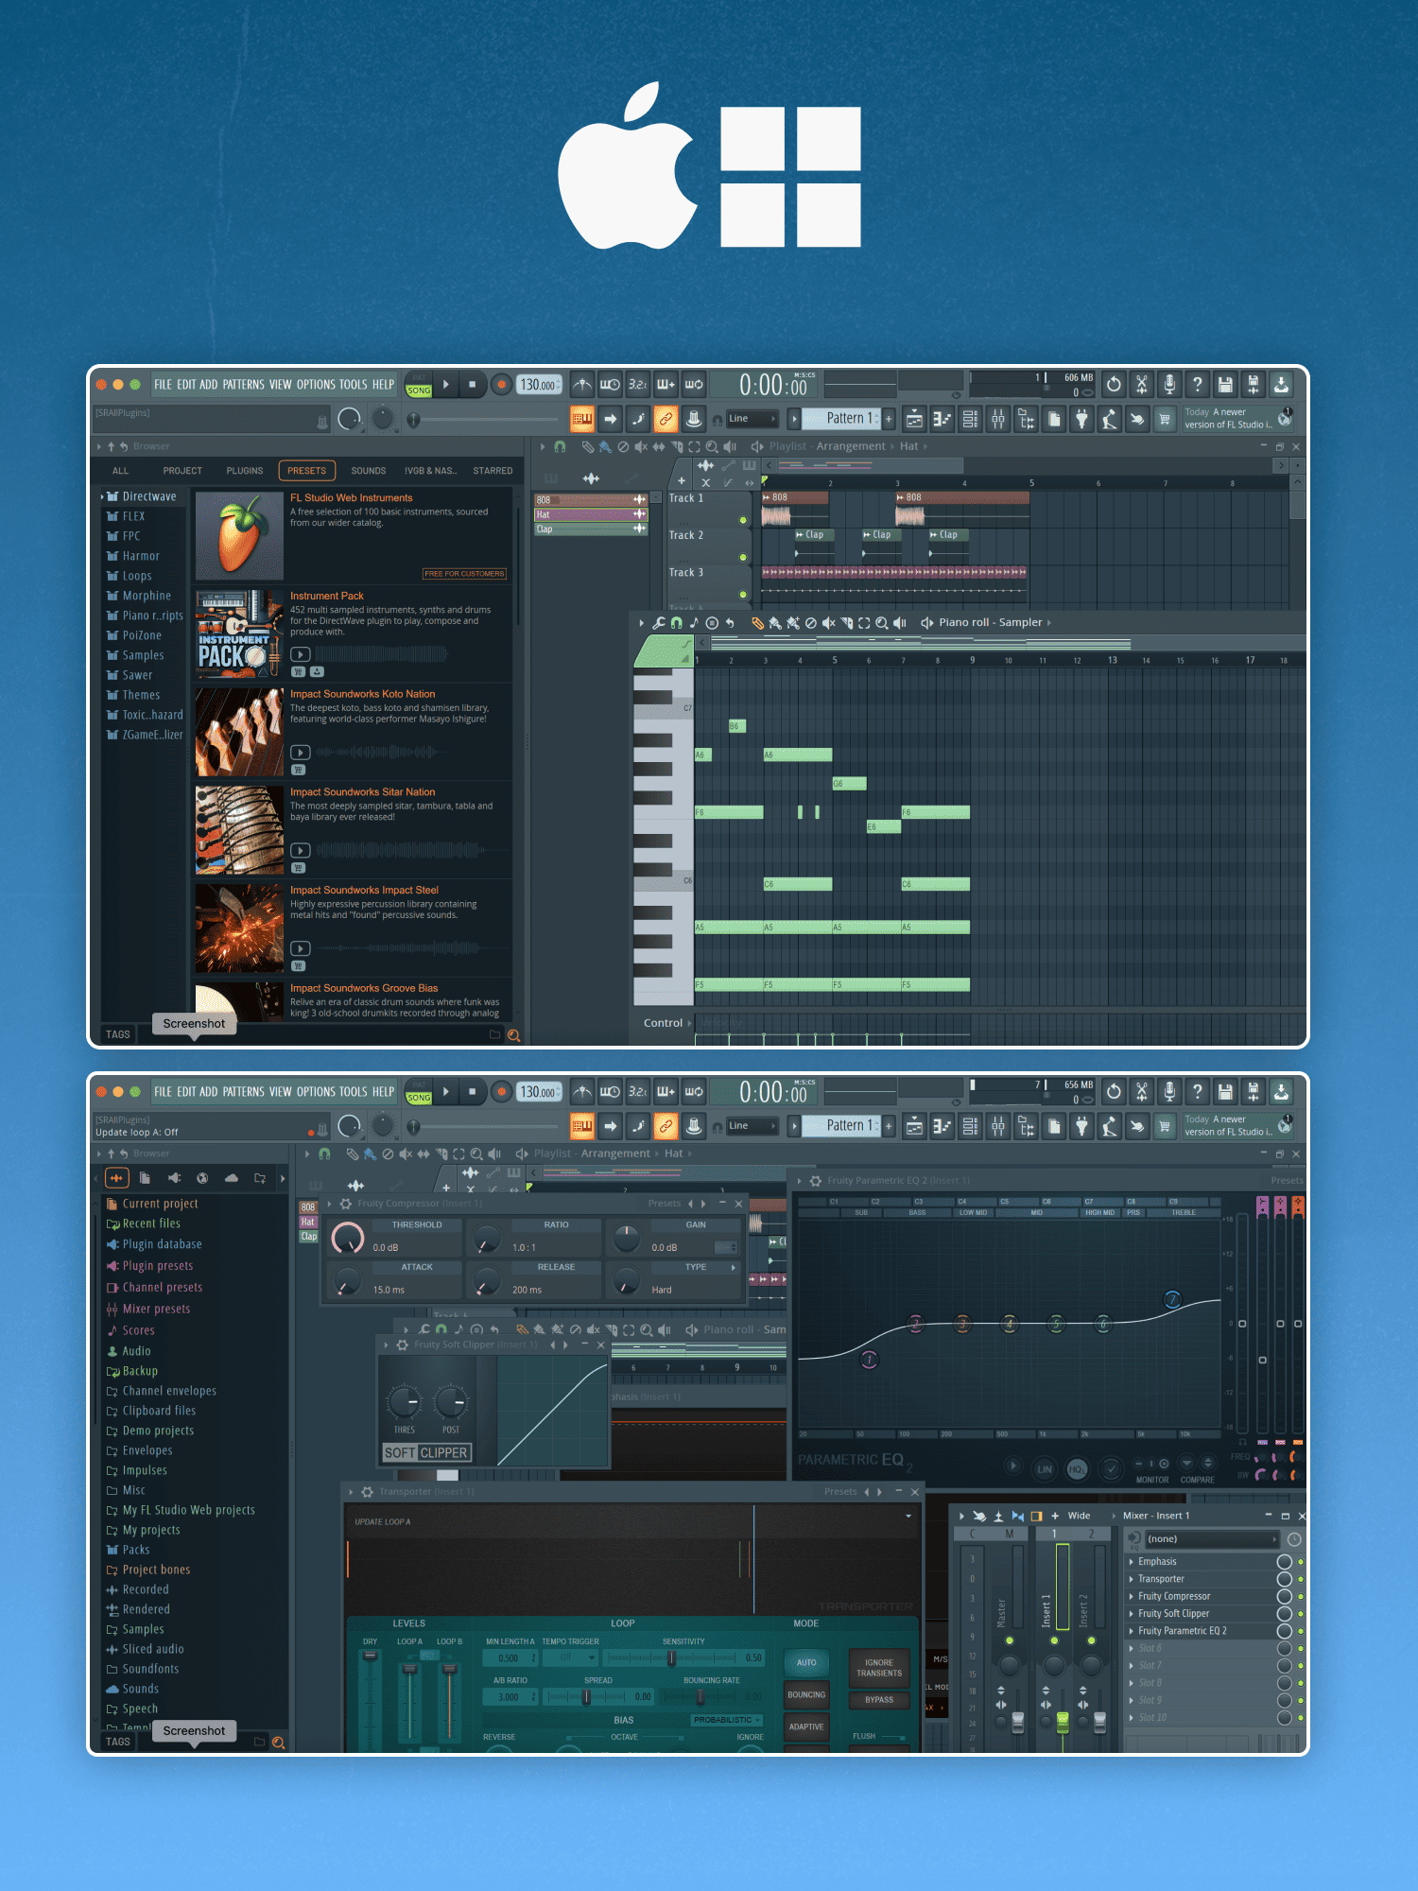The width and height of the screenshot is (1418, 1891).
Task: Expand the Emphasis effect slot arrow
Action: tap(1132, 1562)
